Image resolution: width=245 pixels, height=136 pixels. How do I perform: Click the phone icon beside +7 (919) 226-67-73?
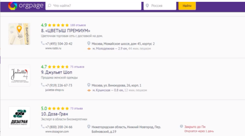[43, 85]
